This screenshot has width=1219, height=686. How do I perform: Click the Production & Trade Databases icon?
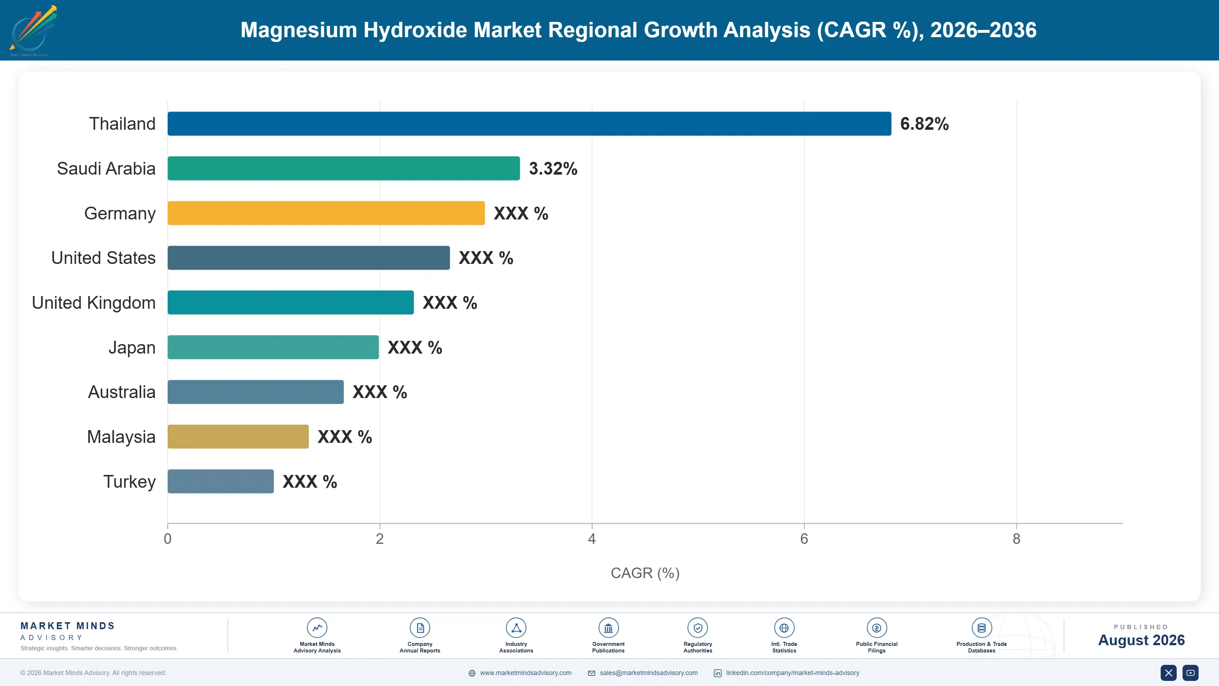(x=981, y=628)
